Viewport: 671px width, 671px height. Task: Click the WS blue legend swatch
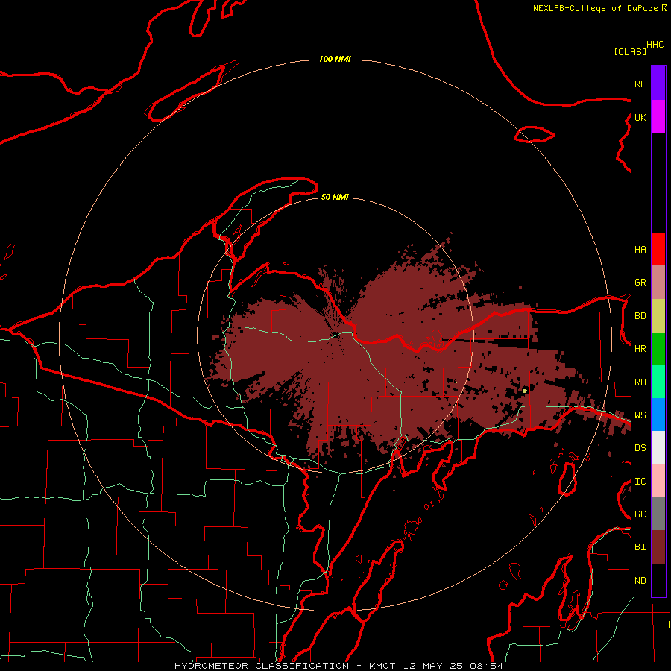[x=658, y=415]
